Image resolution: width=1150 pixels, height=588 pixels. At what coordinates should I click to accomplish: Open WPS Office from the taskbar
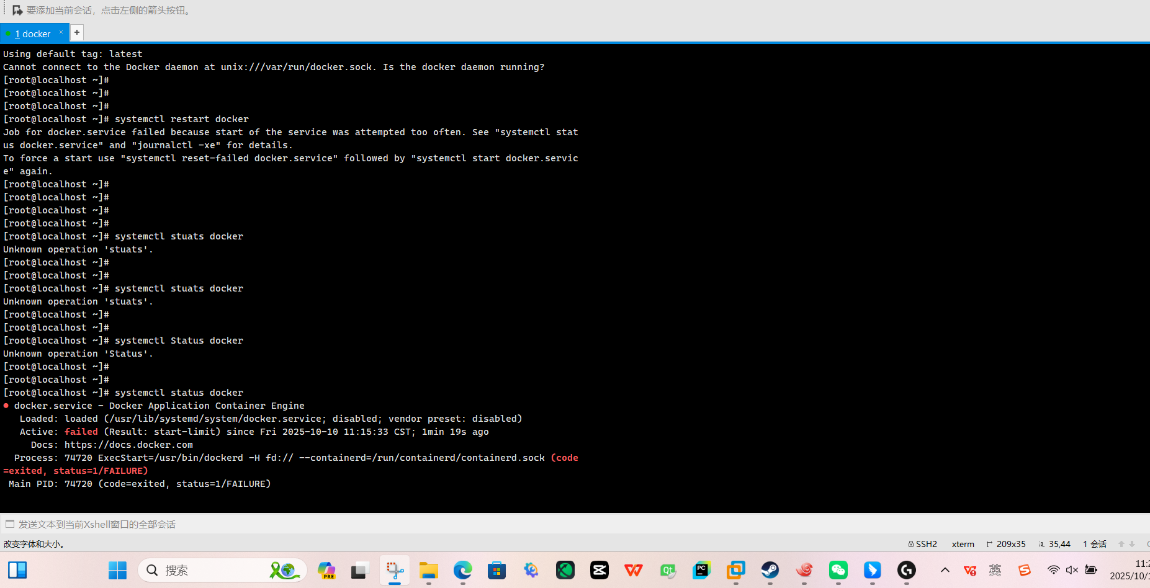coord(634,570)
